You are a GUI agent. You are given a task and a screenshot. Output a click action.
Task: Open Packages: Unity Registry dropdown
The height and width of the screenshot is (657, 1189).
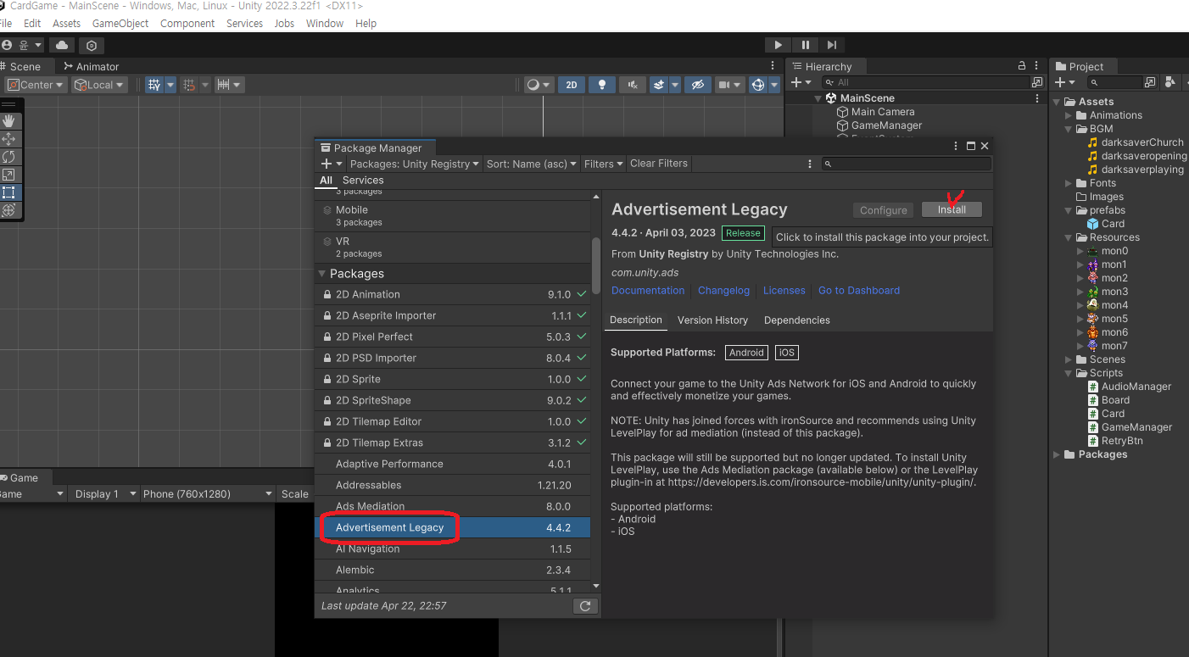point(415,164)
